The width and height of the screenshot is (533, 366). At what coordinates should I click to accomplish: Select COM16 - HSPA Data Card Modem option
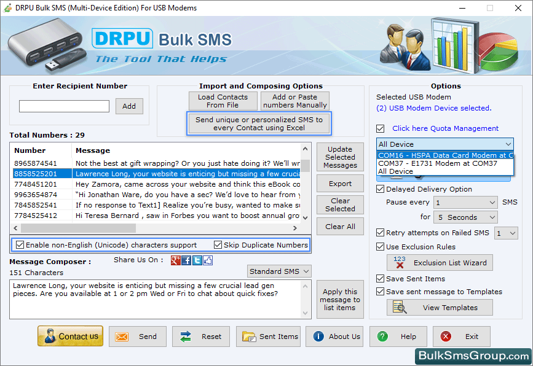coord(445,155)
